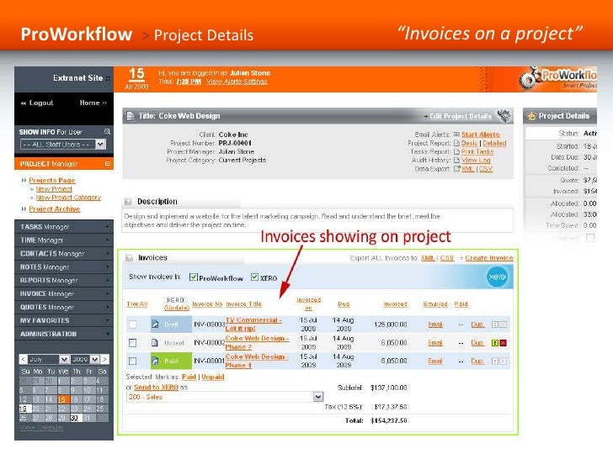This screenshot has width=613, height=459.
Task: Mark selected invoices as Paid
Action: click(x=189, y=377)
